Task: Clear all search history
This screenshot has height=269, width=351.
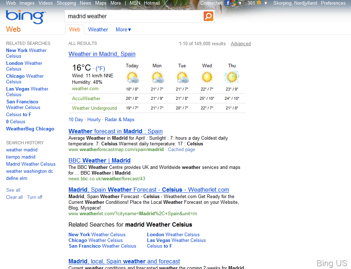Action: (14, 197)
